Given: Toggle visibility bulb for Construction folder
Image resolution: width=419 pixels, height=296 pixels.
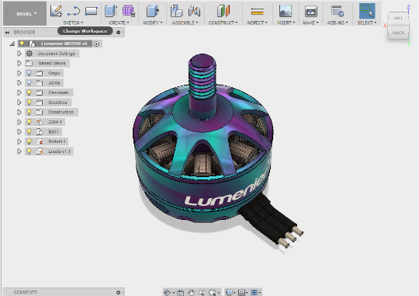Looking at the screenshot, I should click(29, 112).
